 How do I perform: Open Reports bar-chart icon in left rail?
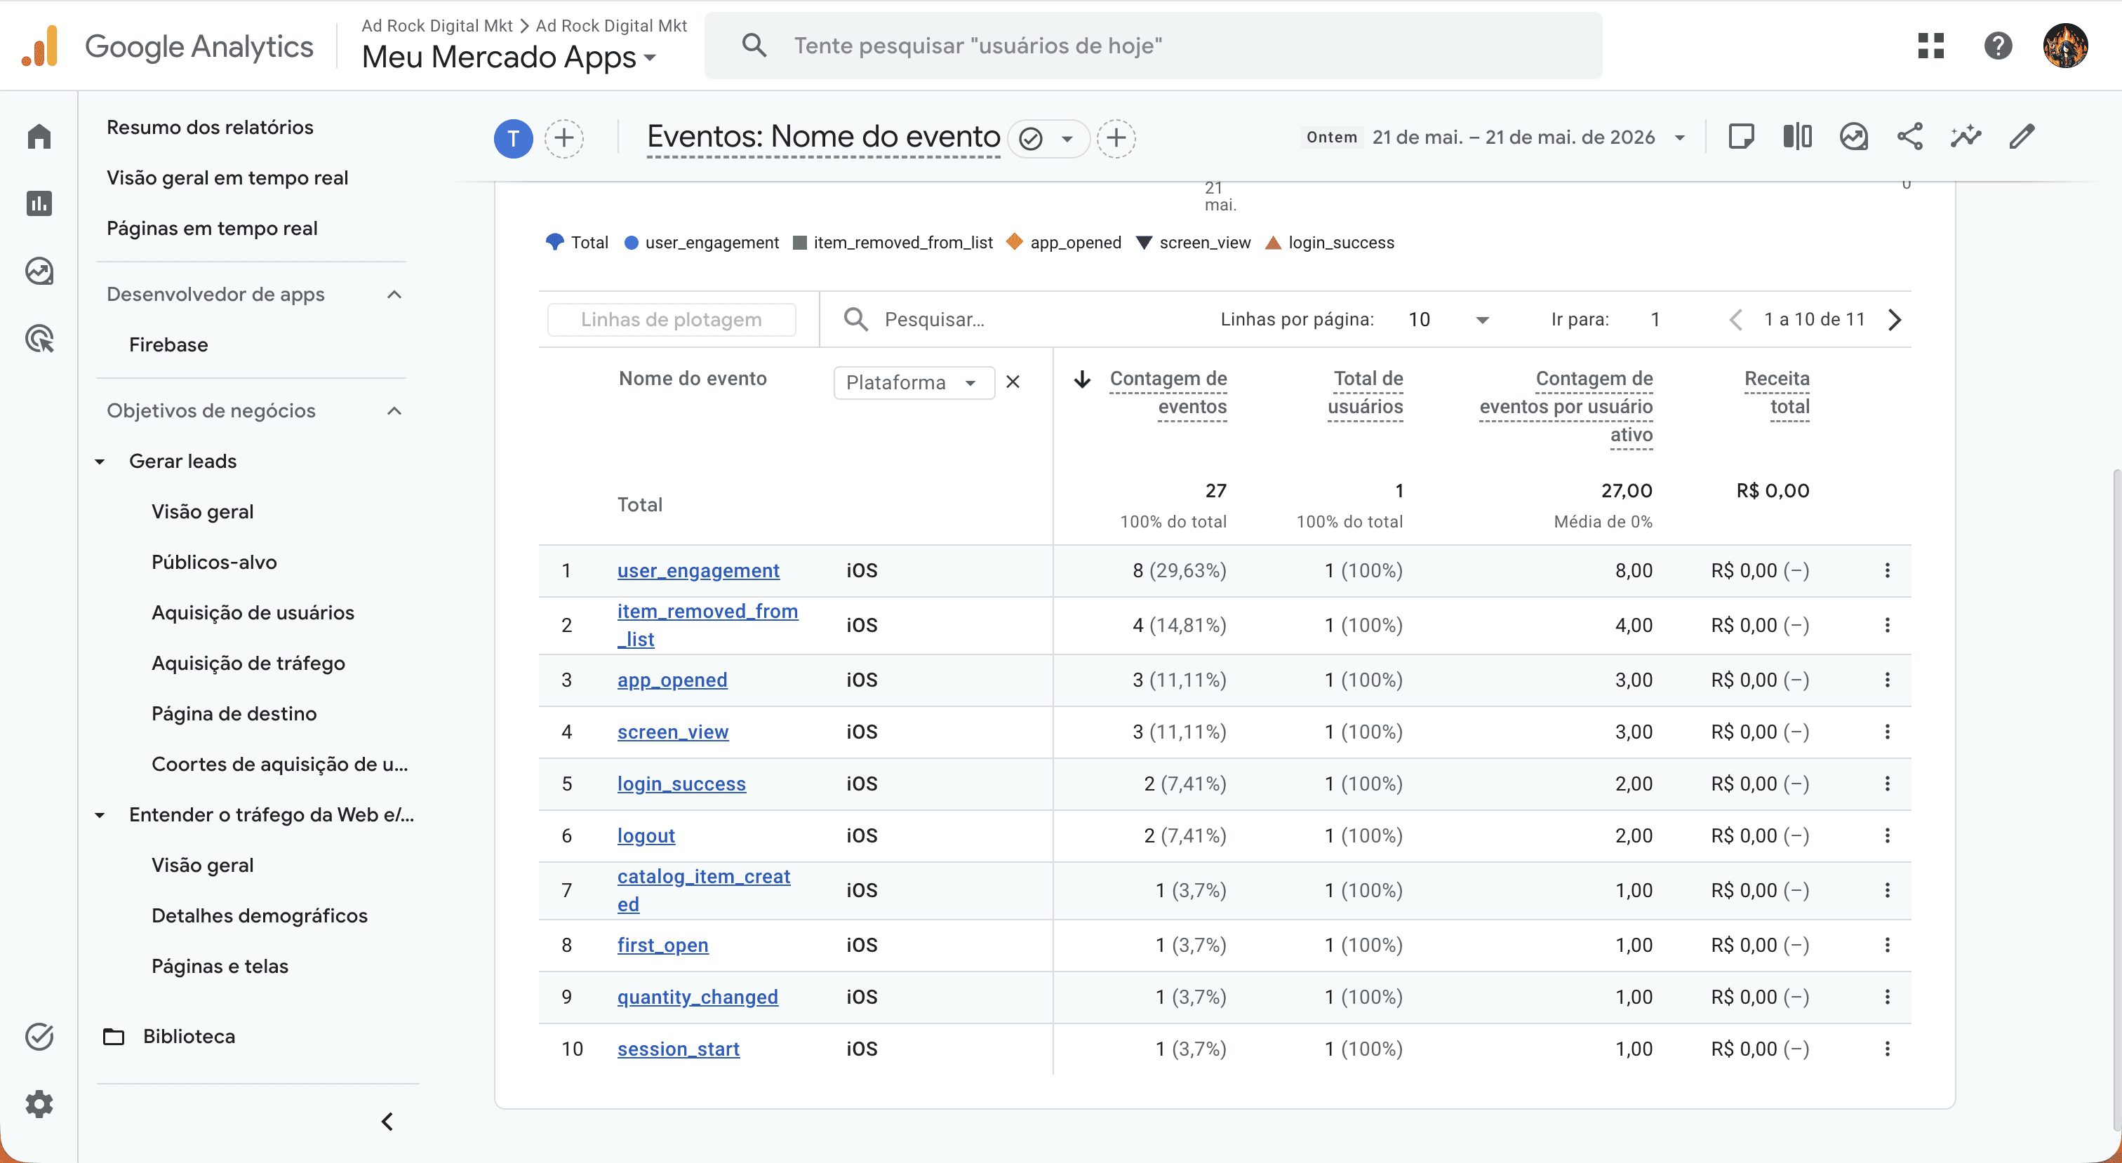[x=39, y=203]
